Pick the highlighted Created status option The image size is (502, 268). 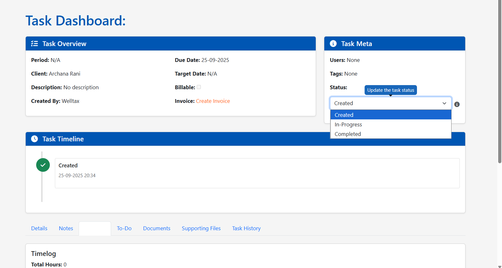click(x=344, y=115)
